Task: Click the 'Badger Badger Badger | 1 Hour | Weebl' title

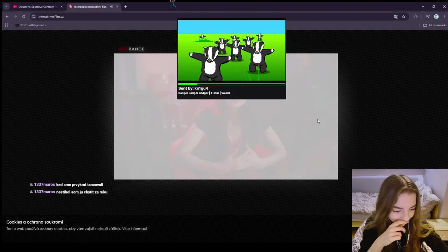Action: click(204, 93)
